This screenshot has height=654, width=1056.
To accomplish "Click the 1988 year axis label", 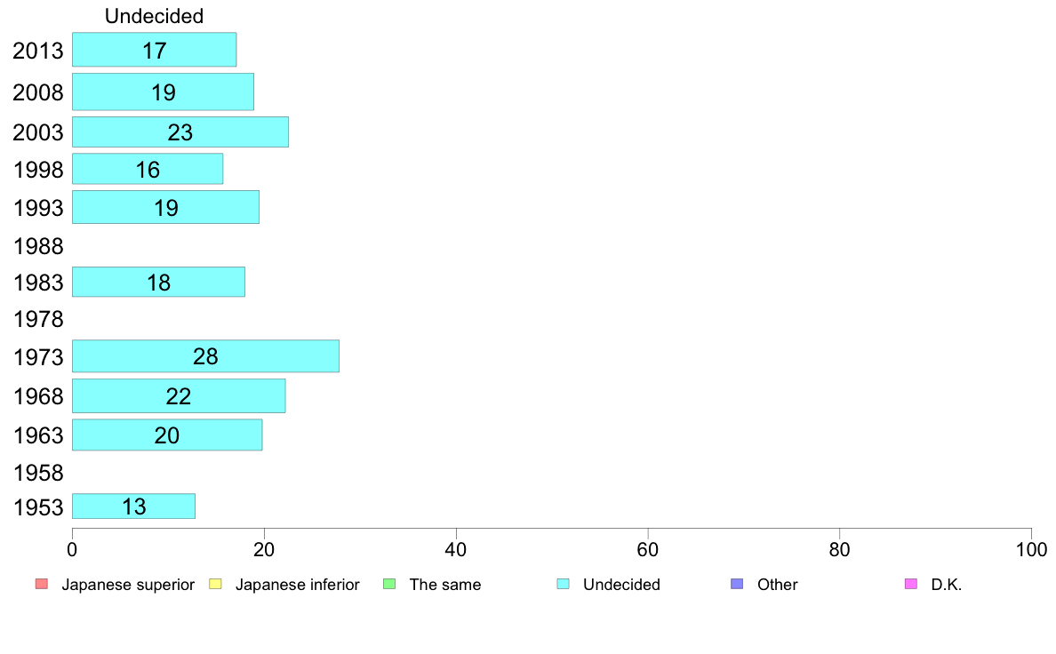I will [x=38, y=246].
